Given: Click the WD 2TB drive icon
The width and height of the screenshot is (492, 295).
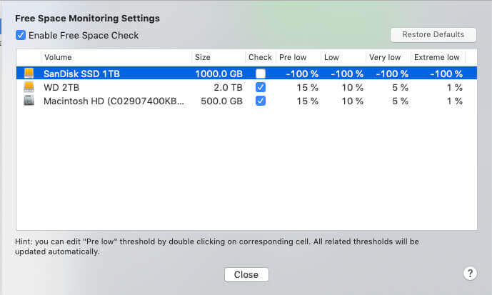Looking at the screenshot, I should coord(29,87).
